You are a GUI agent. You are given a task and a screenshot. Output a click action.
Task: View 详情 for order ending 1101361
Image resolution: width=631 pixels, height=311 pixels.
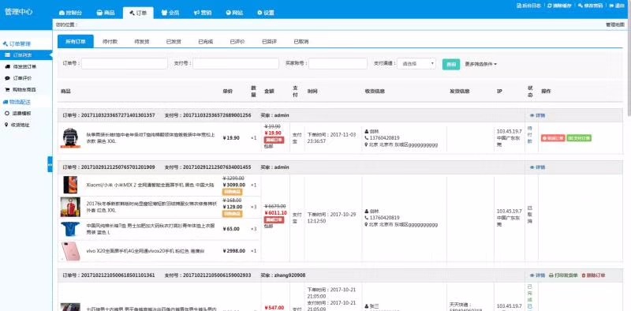pyautogui.click(x=538, y=275)
